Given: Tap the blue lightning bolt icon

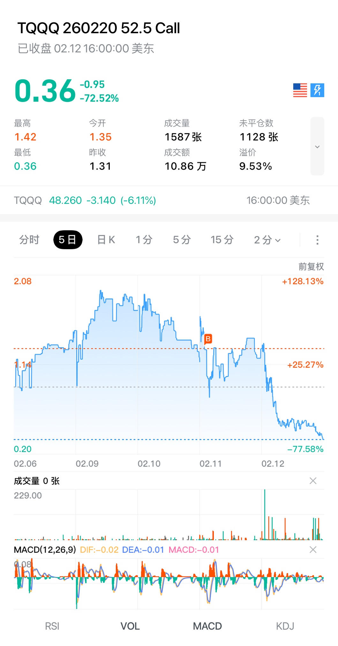Looking at the screenshot, I should pos(317,90).
